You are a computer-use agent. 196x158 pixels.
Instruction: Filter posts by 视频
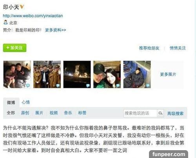tap(54, 113)
